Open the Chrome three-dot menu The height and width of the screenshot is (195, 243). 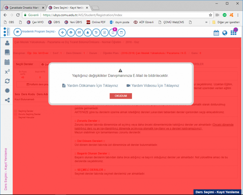[x=238, y=15]
